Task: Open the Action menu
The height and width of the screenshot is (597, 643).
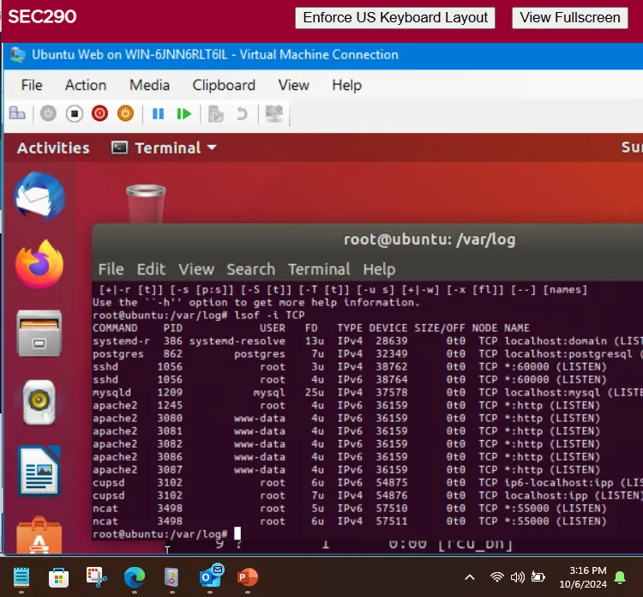Action: pos(86,85)
